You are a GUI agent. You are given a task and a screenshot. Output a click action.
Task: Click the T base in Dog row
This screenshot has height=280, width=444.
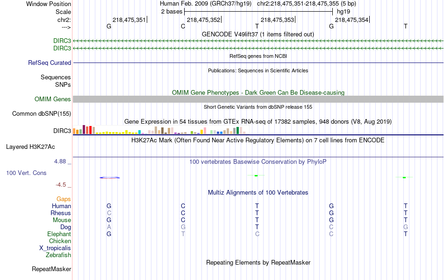click(x=257, y=227)
